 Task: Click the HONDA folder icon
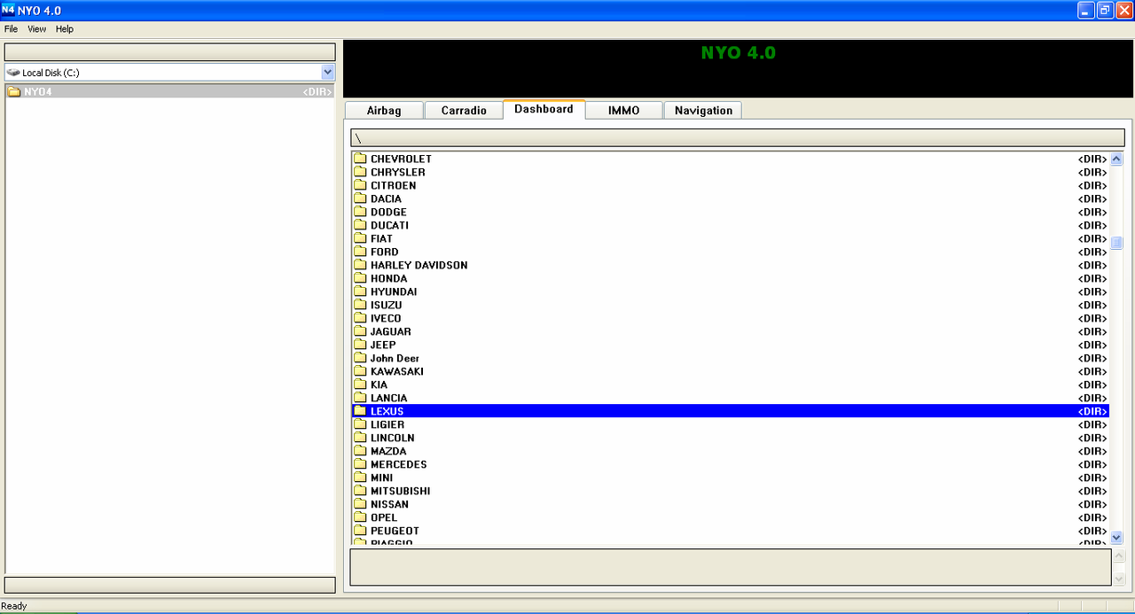point(360,278)
